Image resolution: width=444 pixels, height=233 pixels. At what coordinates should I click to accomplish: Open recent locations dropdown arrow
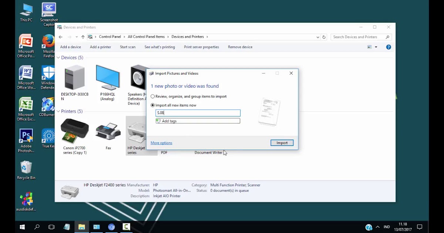coord(77,37)
